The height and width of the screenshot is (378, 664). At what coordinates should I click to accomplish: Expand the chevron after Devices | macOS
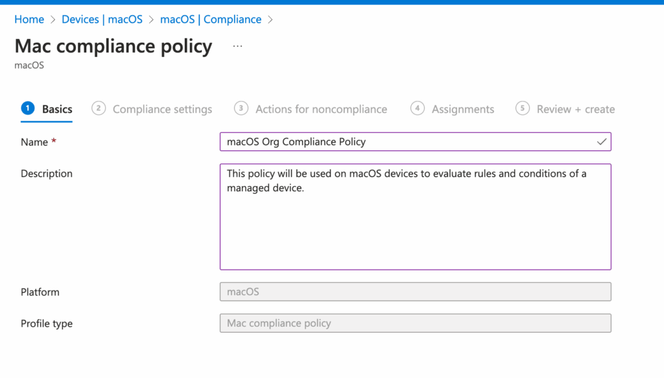click(x=150, y=19)
